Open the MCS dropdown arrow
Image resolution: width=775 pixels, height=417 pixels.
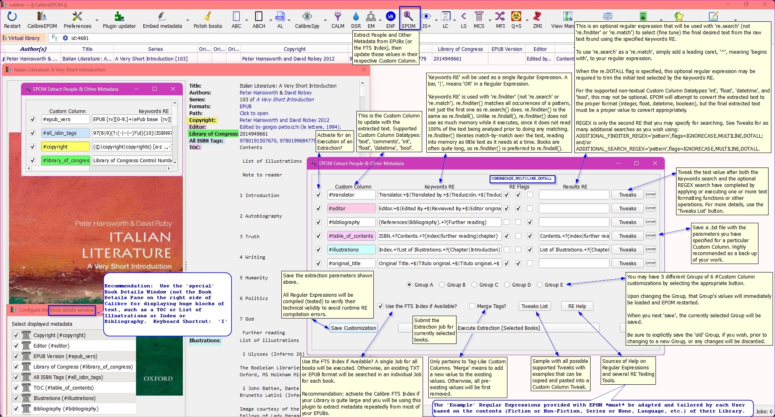tap(490, 20)
